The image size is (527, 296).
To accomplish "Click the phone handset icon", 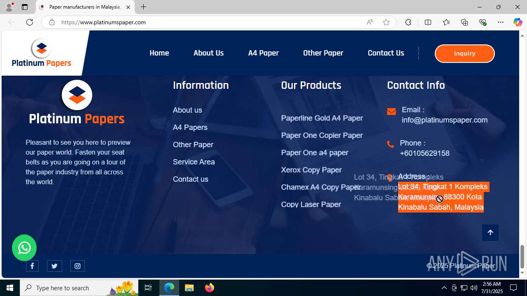I will point(390,144).
